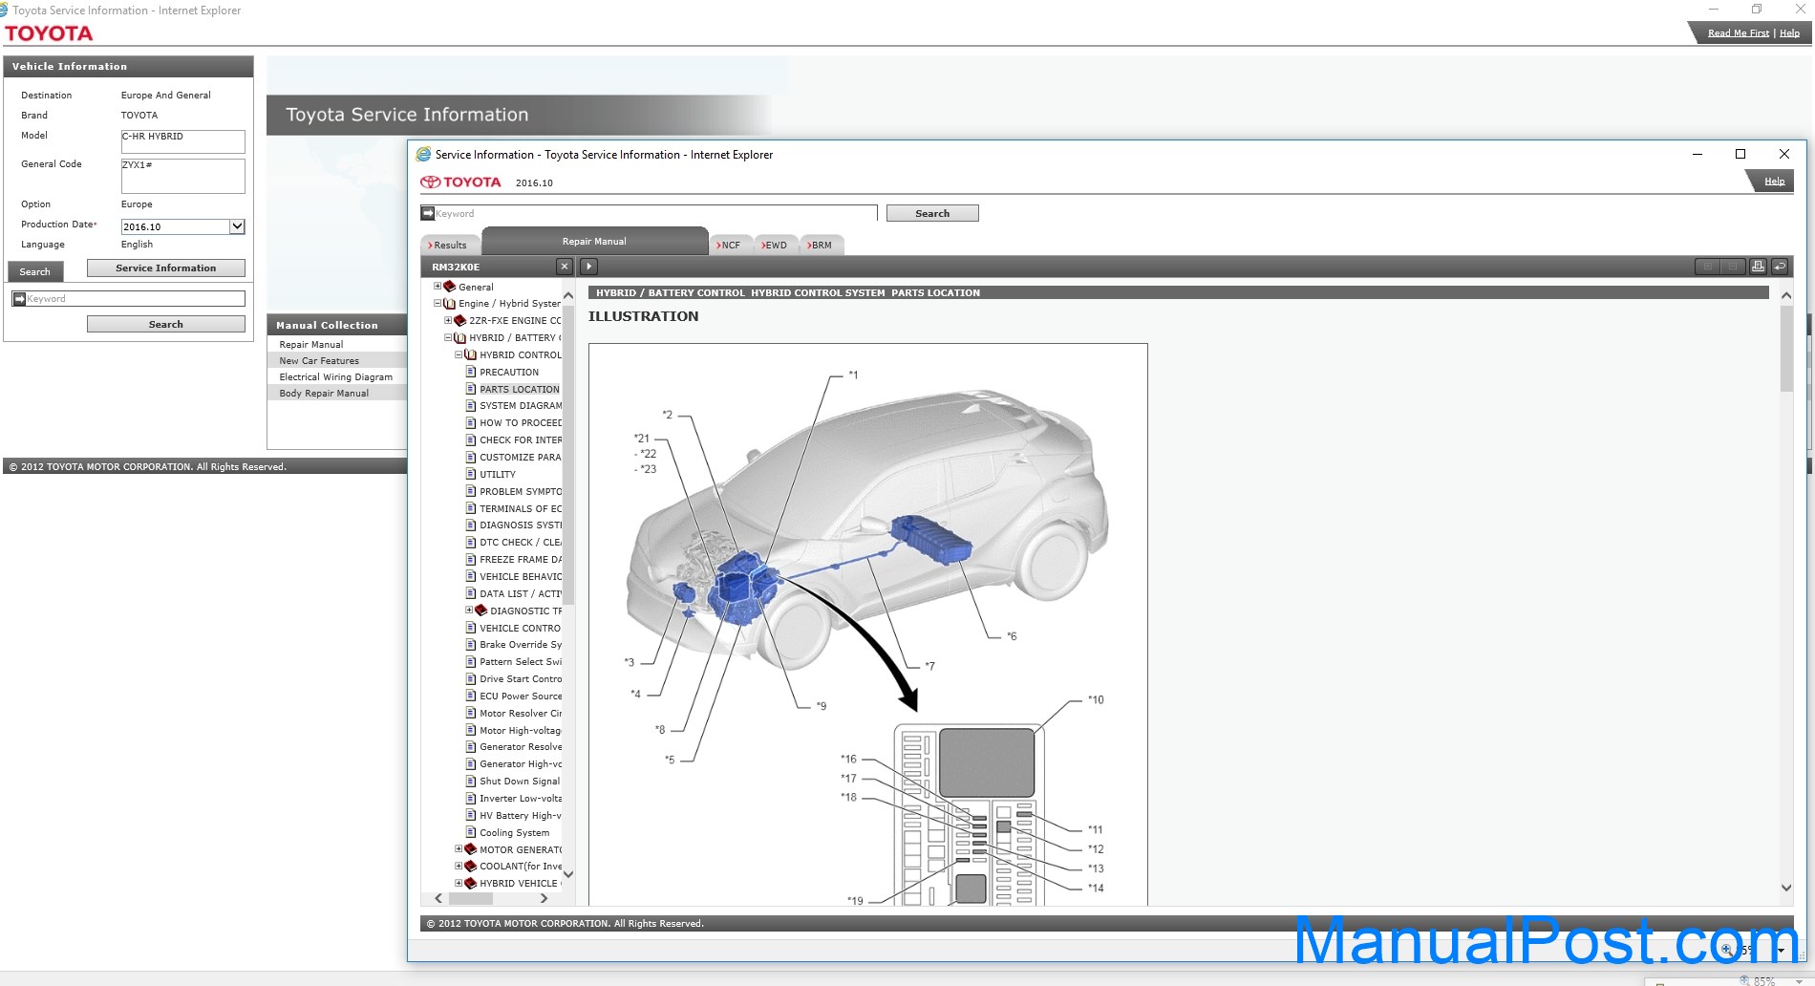
Task: Open the NCF tab
Action: [x=729, y=246]
